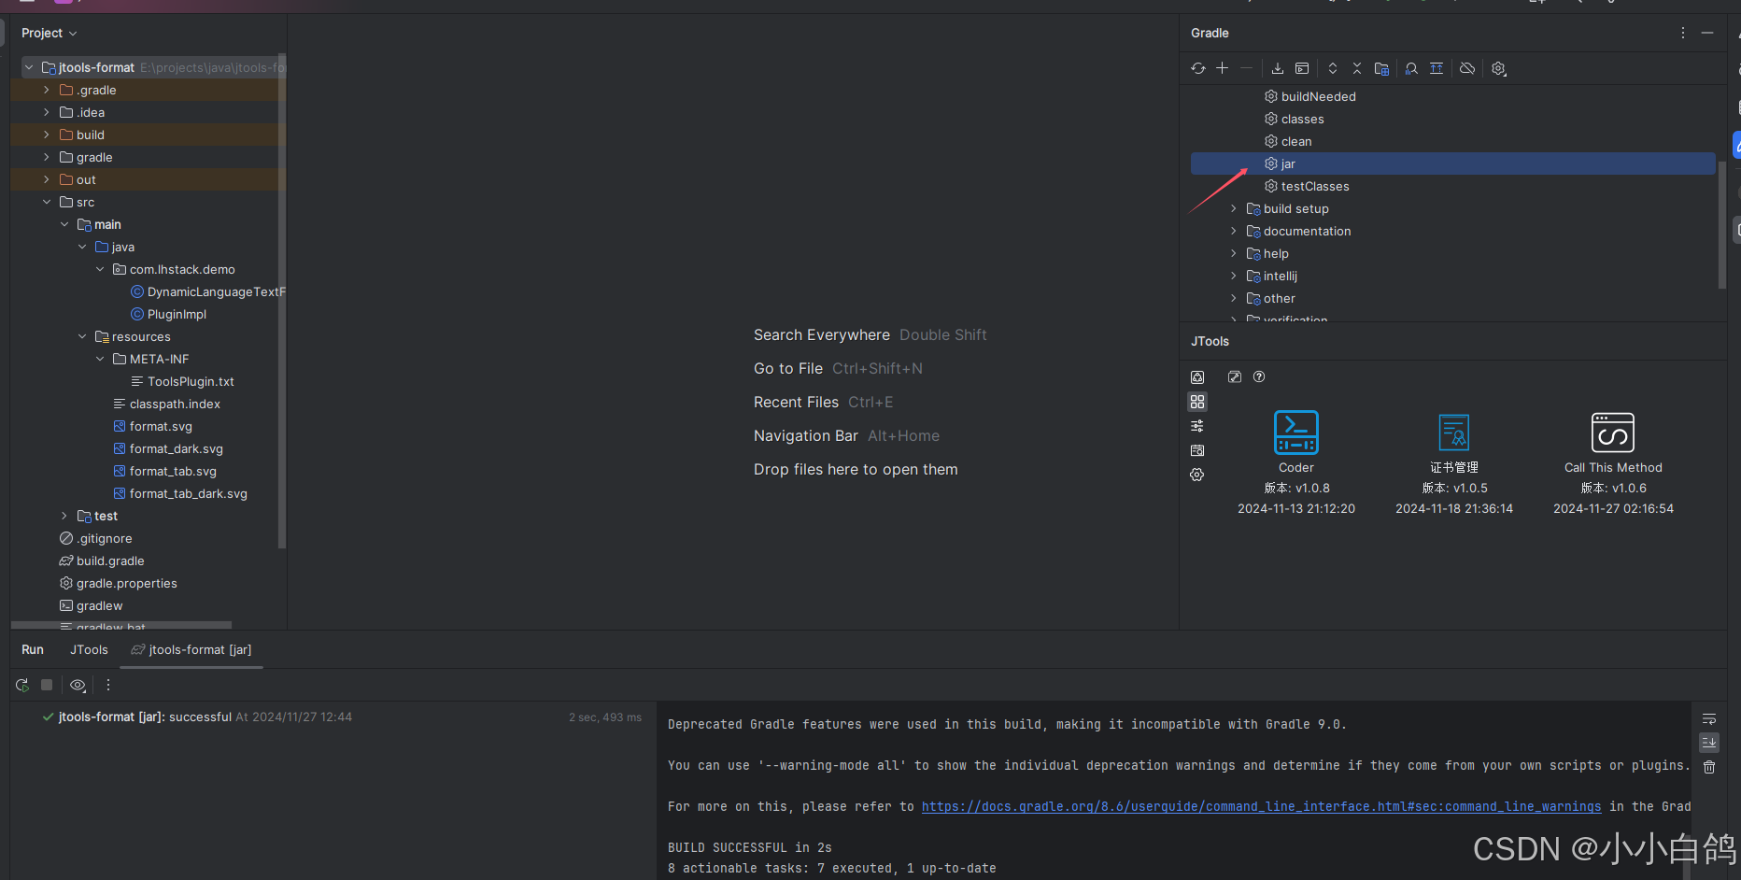Select the Gradle 'group modules' folder icon
Image resolution: width=1741 pixels, height=880 pixels.
pyautogui.click(x=1382, y=68)
